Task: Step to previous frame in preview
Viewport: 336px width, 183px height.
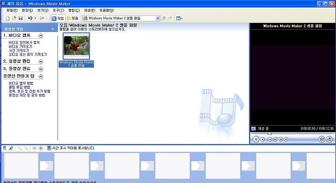Action: (x=275, y=140)
